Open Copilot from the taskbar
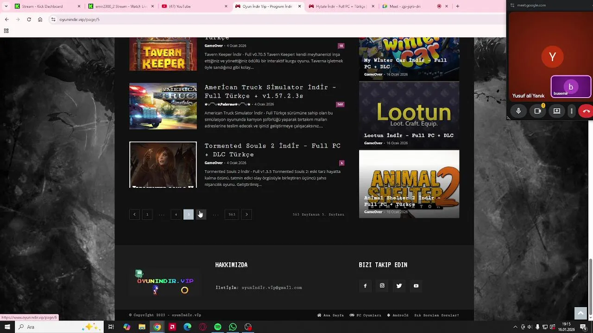 126,327
